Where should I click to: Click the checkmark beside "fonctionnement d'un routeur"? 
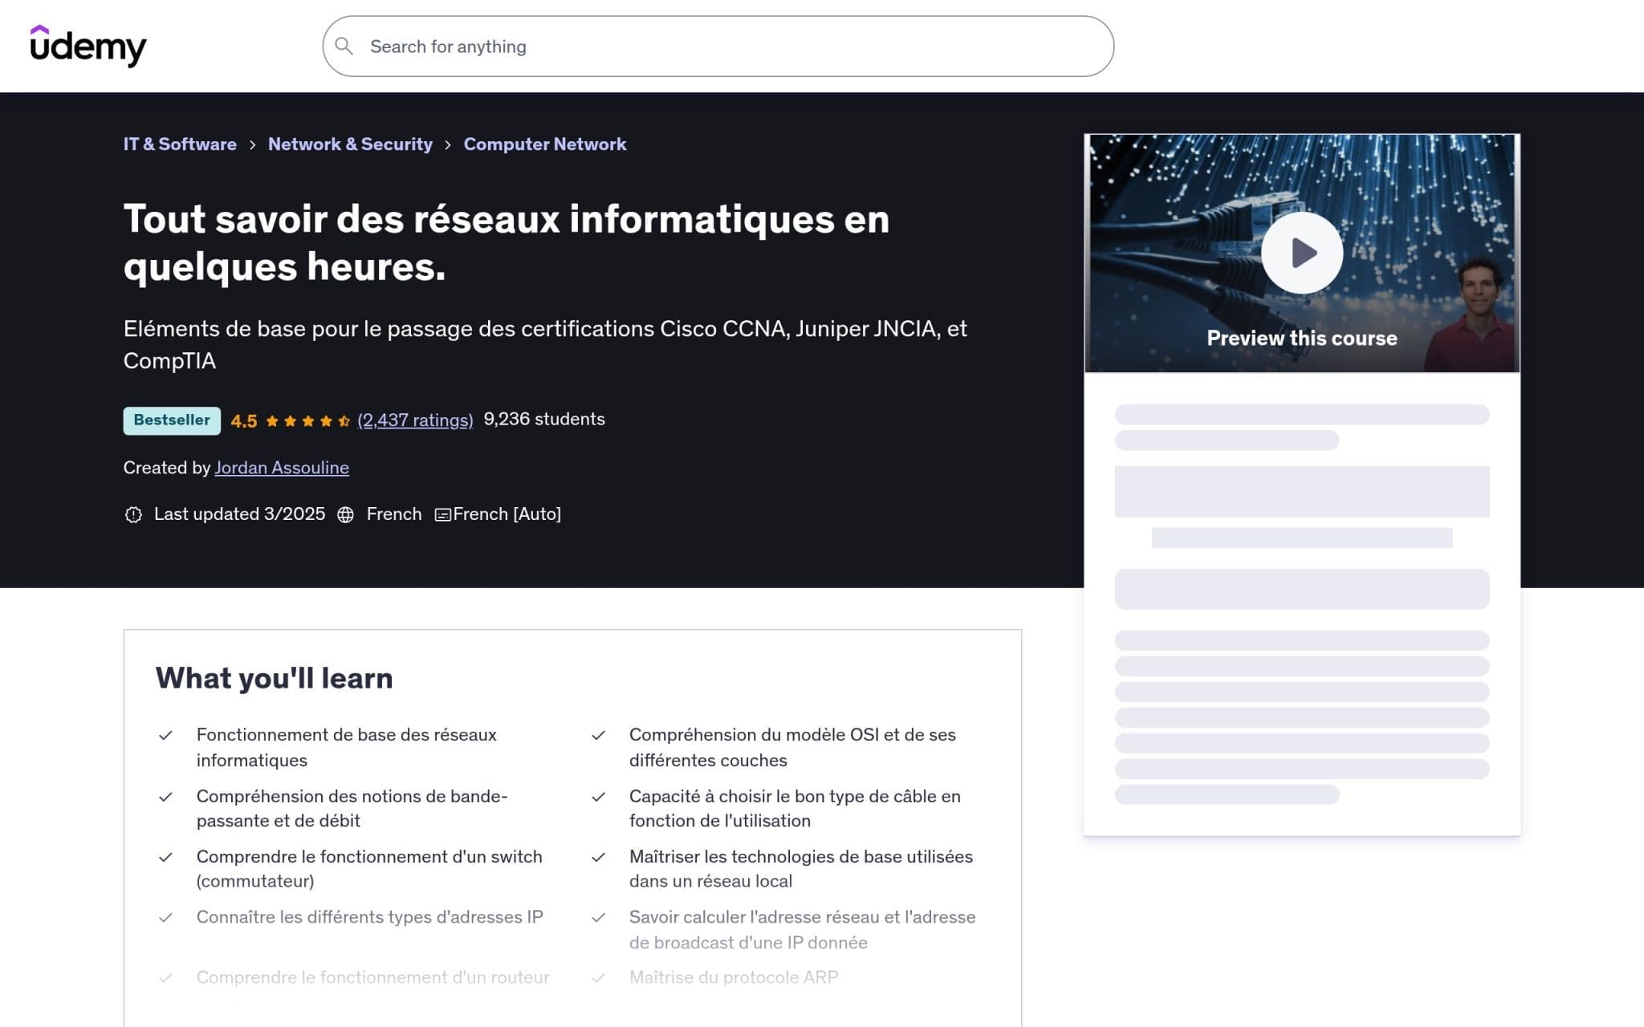click(165, 978)
